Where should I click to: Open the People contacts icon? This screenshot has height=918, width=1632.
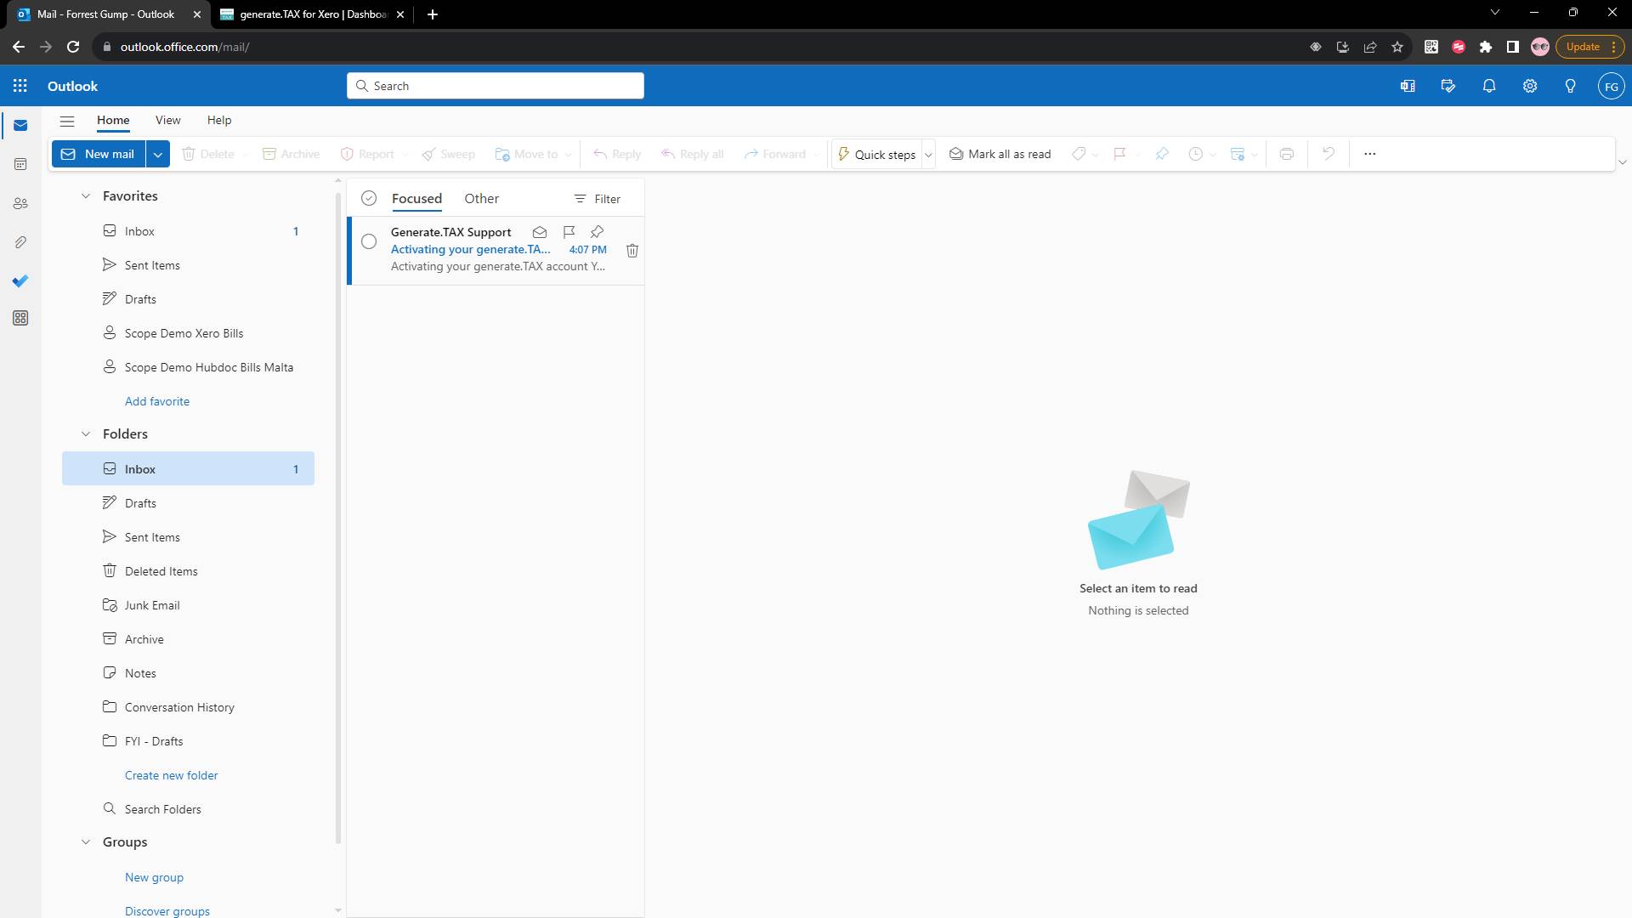(x=20, y=203)
